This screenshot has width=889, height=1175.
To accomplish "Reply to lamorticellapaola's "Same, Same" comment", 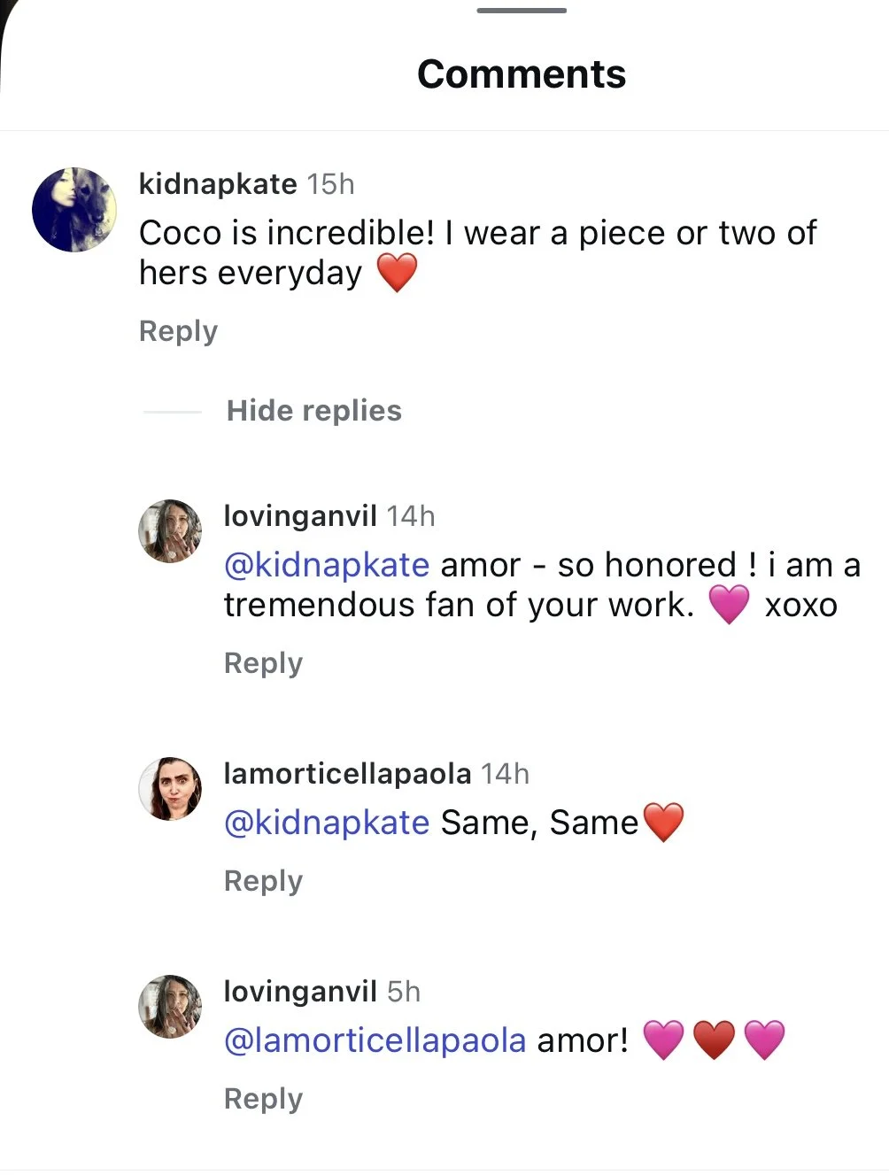I will click(x=263, y=881).
